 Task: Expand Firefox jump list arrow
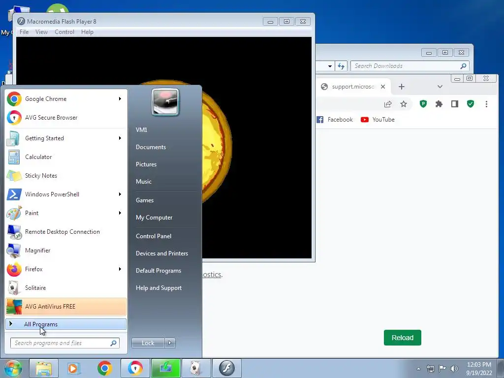[120, 269]
